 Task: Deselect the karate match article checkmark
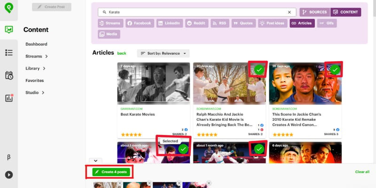point(259,149)
